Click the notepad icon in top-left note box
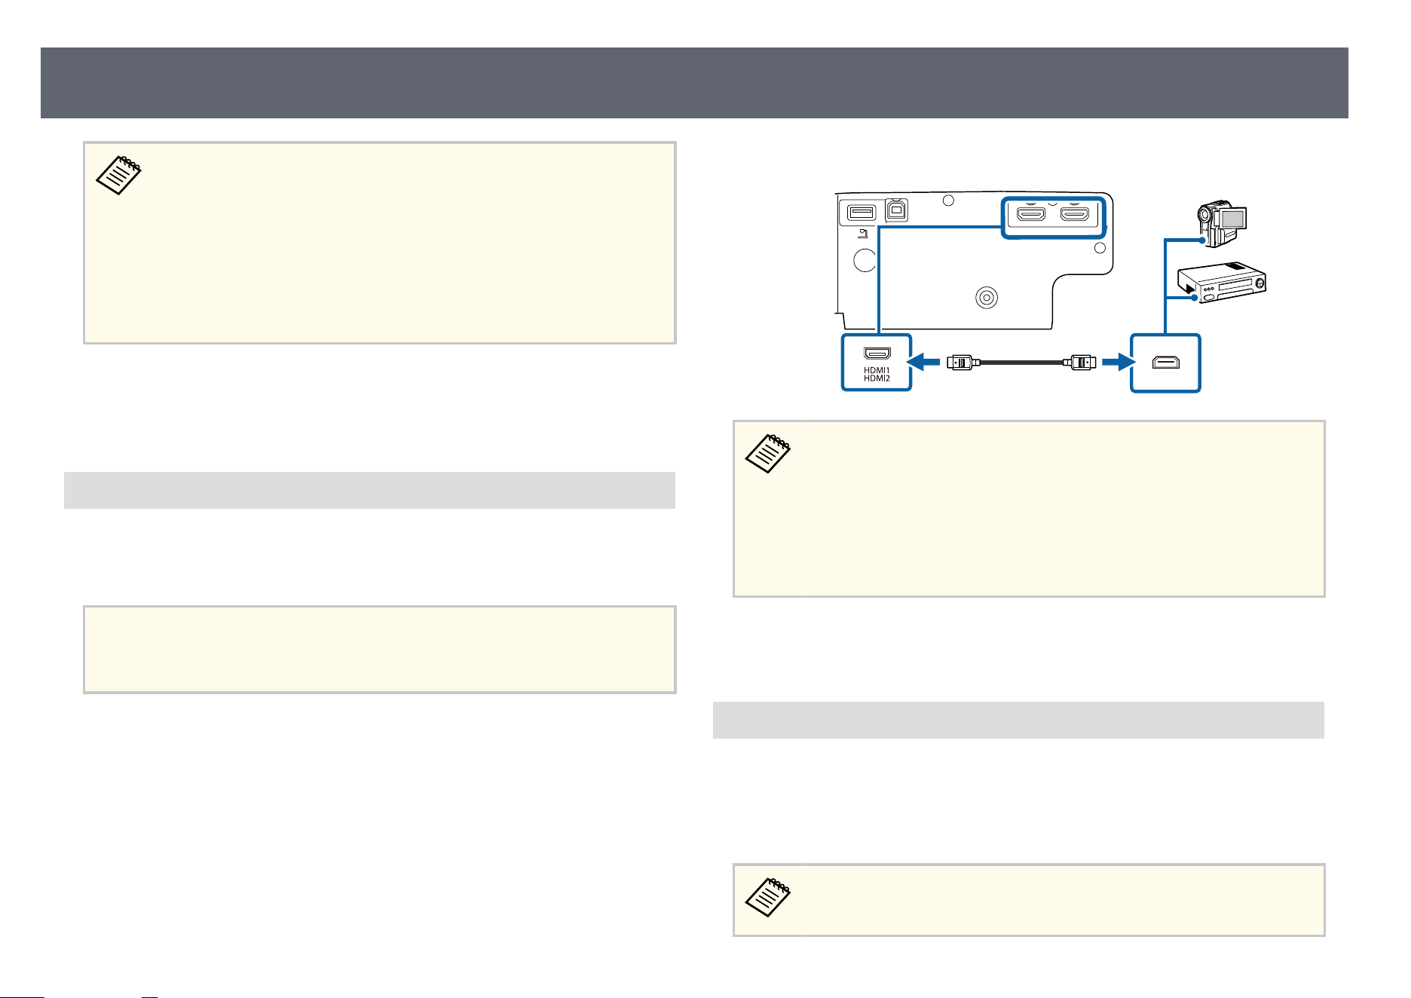The image size is (1411, 998). [x=119, y=176]
